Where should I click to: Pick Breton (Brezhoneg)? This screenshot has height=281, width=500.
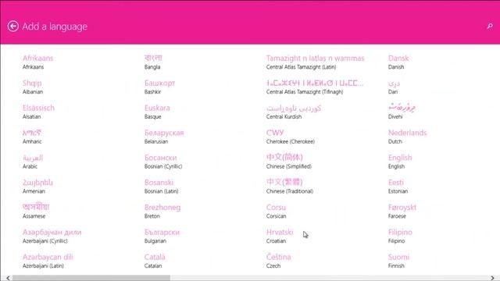[x=162, y=212]
